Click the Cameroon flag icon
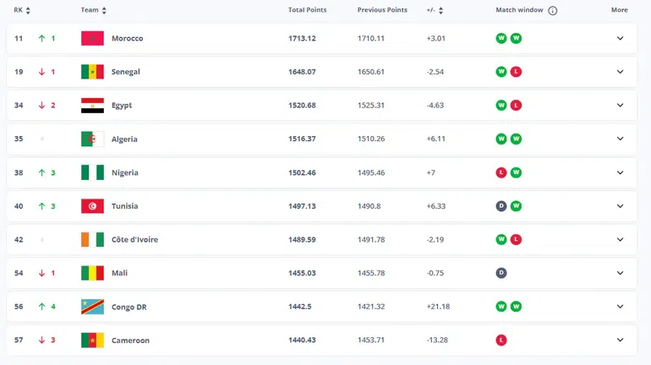The width and height of the screenshot is (651, 365). click(x=91, y=340)
